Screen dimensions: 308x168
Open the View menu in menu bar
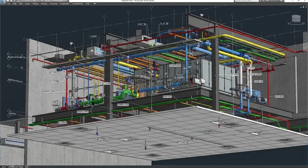point(21,4)
